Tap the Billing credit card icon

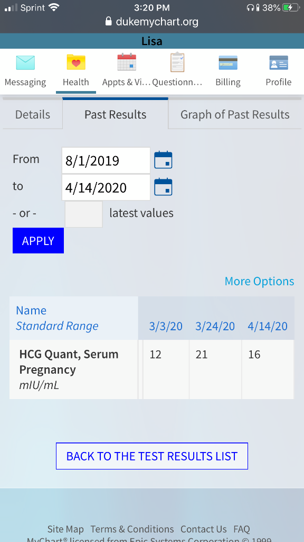coord(228,63)
